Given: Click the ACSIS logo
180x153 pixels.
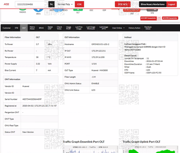Looking at the screenshot, I should [x=6, y=4].
